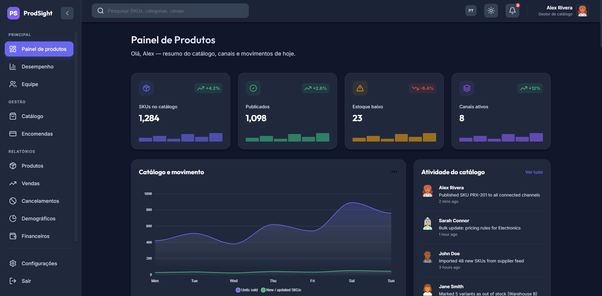Screen dimensions: 602x296
Task: Switch language with the PT button
Action: point(471,11)
